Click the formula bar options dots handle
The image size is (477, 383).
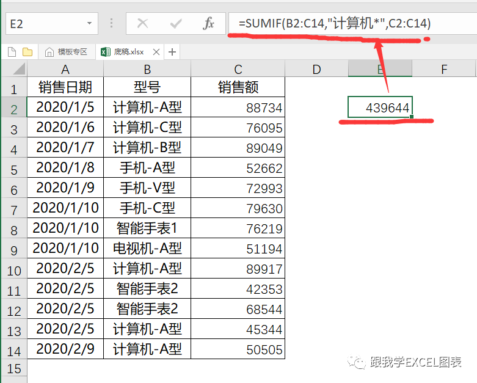(111, 23)
